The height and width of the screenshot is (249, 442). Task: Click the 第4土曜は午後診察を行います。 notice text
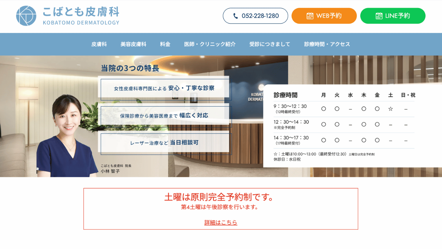[x=220, y=207]
